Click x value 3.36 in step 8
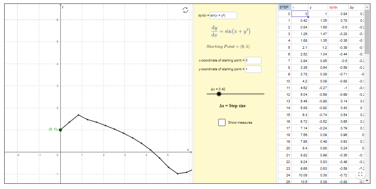Screen dimensions: 376x189 (300, 68)
